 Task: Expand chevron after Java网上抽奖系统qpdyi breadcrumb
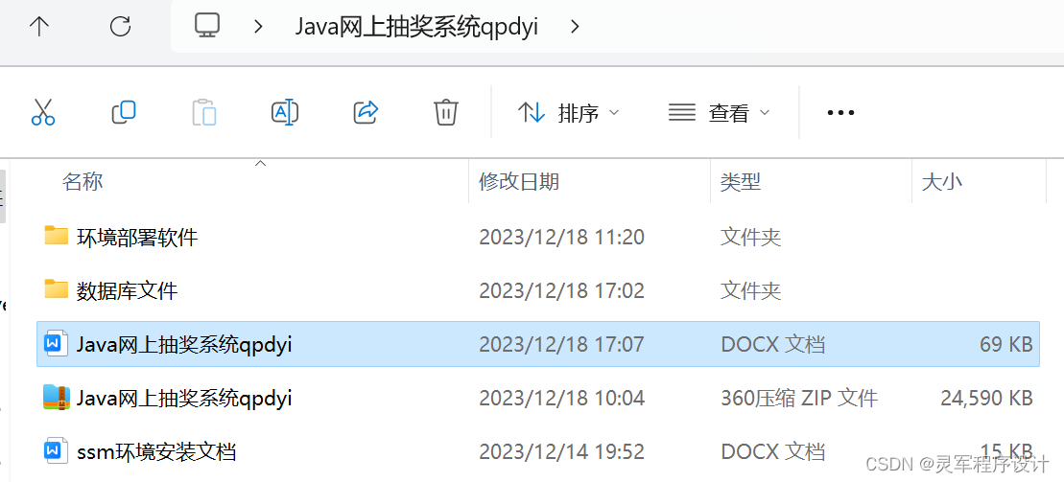575,27
